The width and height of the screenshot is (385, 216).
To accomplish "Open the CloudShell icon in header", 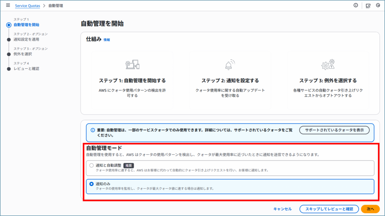I will click(x=368, y=6).
